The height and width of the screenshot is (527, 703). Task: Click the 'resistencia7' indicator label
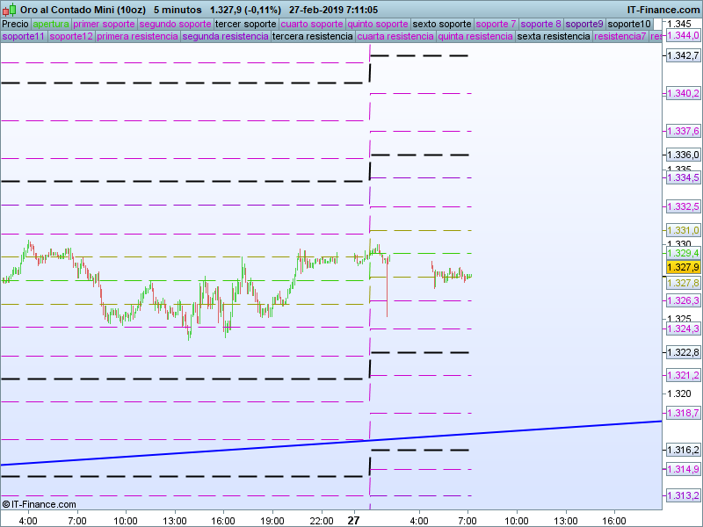click(620, 37)
